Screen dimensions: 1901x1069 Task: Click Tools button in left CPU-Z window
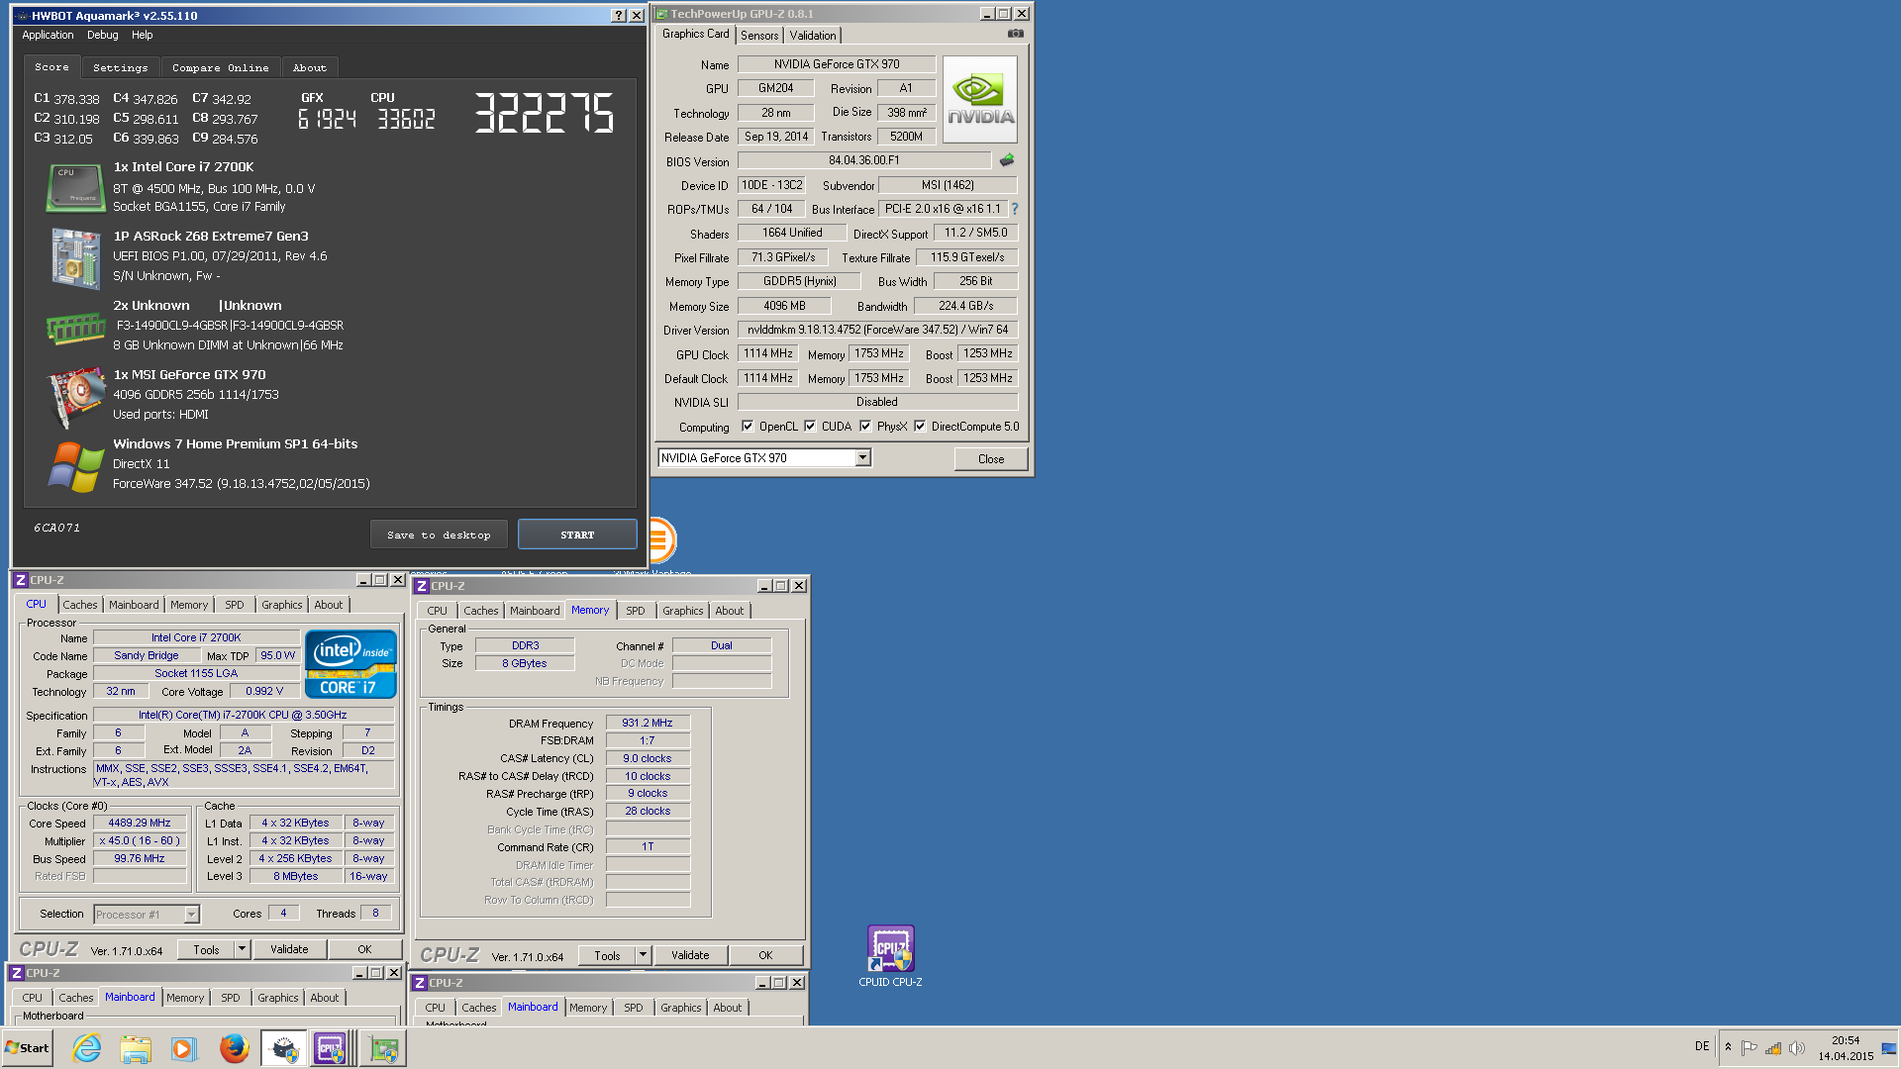(x=206, y=949)
